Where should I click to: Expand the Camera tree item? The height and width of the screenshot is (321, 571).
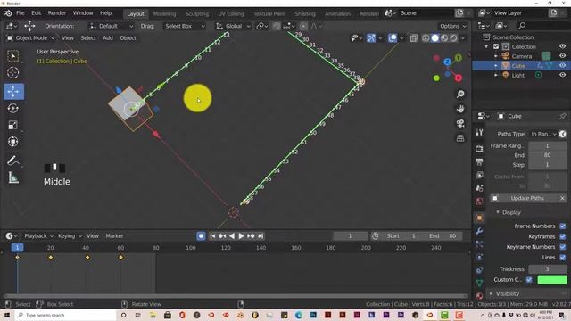tap(496, 56)
